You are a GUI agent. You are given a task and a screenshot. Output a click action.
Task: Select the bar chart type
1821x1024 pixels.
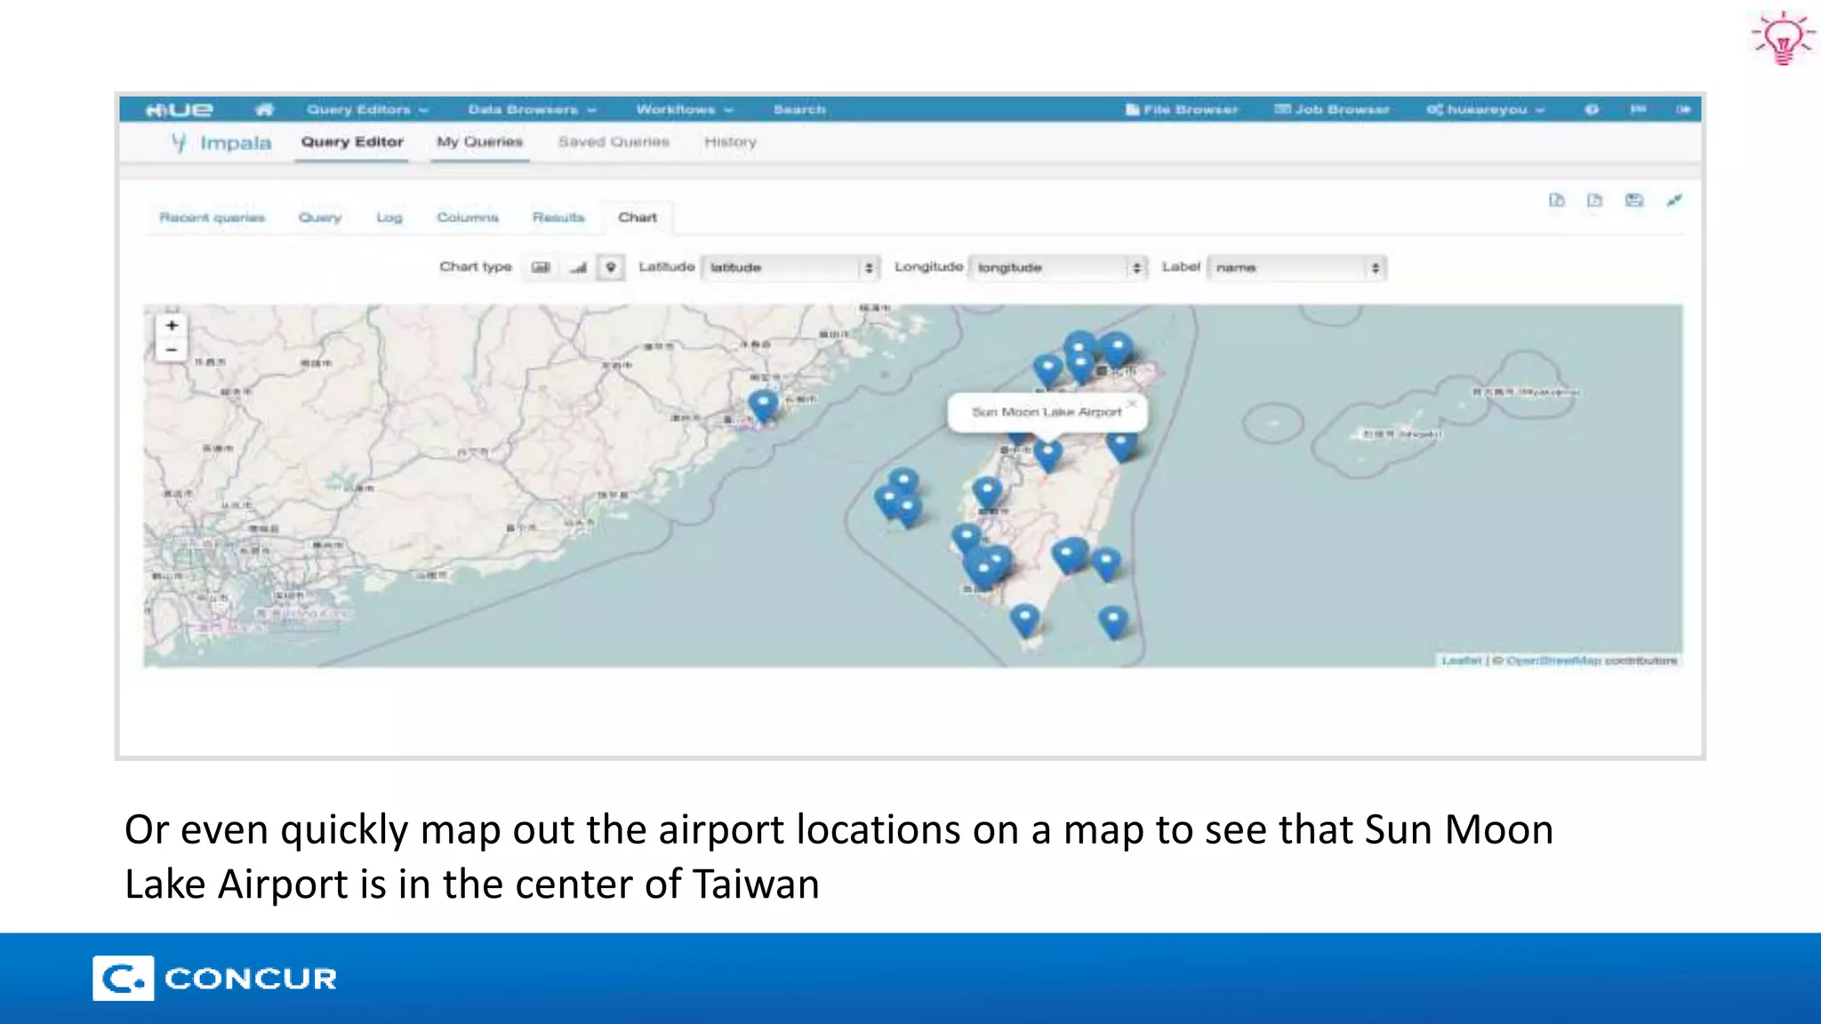(541, 268)
